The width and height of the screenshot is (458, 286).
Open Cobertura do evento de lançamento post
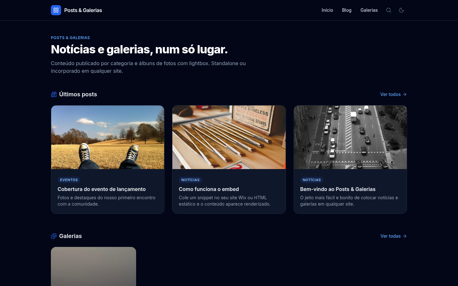102,189
